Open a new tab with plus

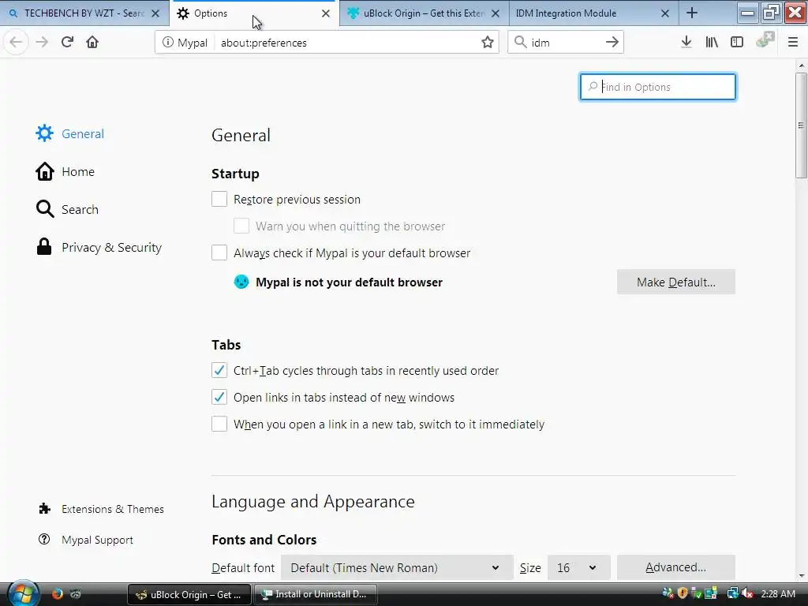click(692, 13)
